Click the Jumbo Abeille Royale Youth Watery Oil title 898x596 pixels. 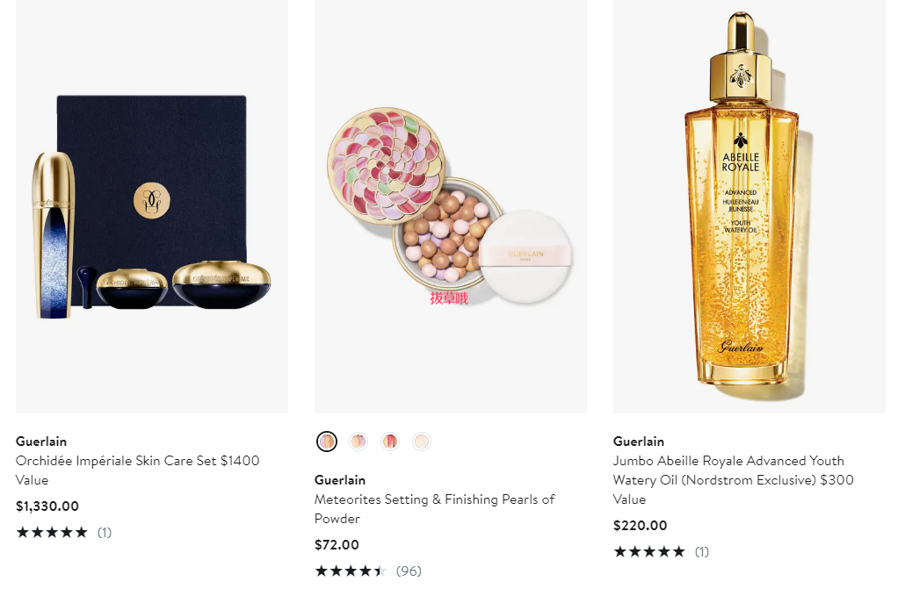[733, 480]
